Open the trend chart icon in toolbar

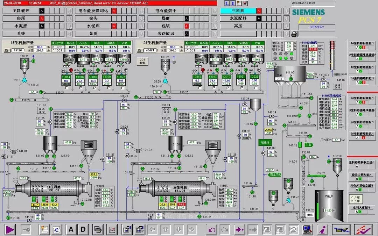coord(112,229)
